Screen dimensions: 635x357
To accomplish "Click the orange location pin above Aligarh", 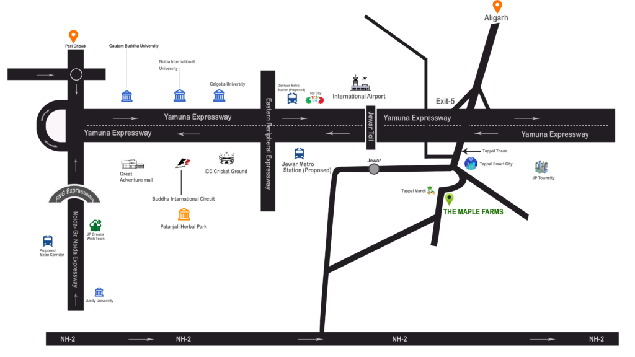I will pyautogui.click(x=497, y=7).
